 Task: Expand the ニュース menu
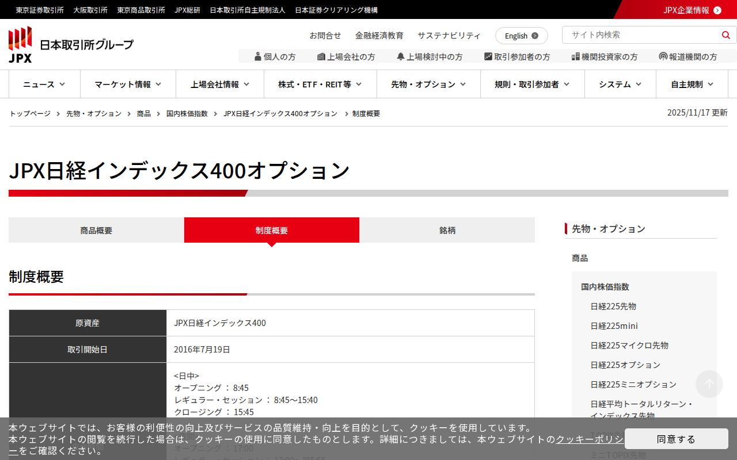(44, 84)
